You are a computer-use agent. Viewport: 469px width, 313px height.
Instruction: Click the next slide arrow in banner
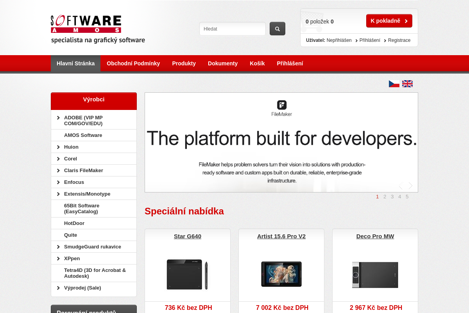click(410, 185)
